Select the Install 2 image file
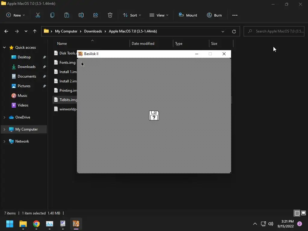Viewport: 308px width, 231px height. coord(65,81)
